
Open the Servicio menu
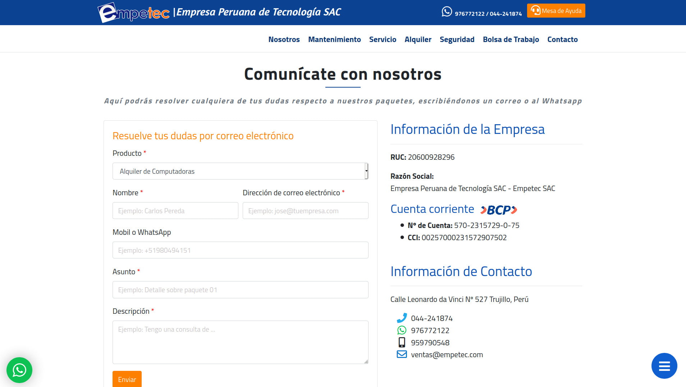(383, 39)
